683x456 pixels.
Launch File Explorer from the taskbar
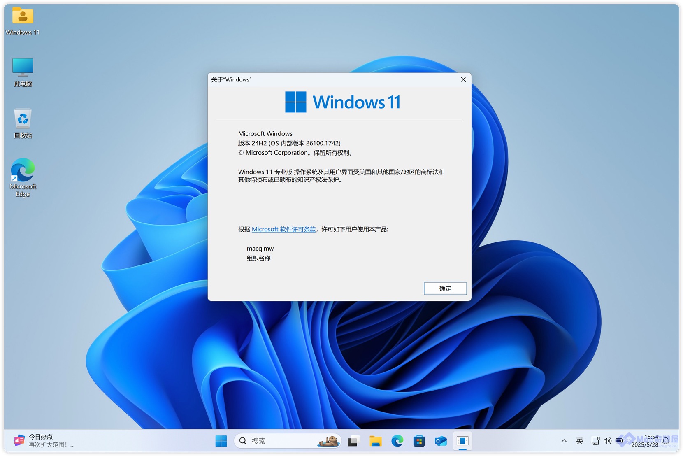(x=375, y=441)
